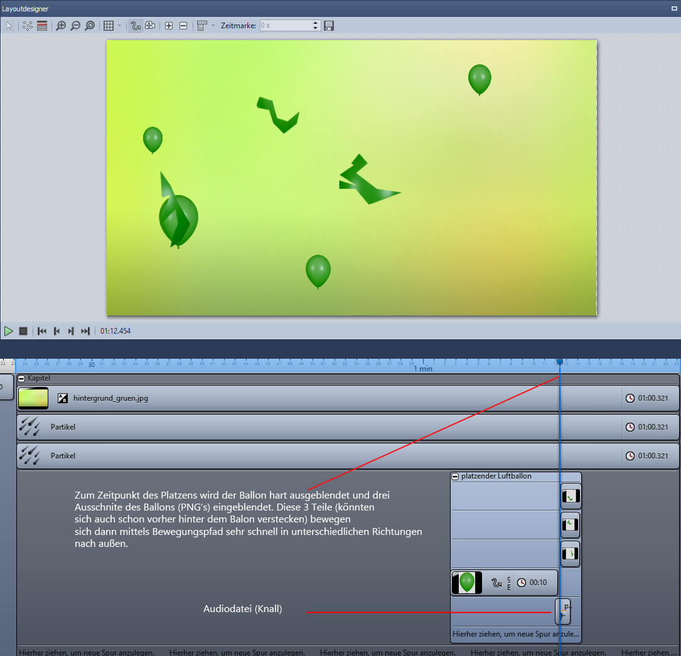Click the zoom in magnifier icon
681x656 pixels.
(x=61, y=26)
